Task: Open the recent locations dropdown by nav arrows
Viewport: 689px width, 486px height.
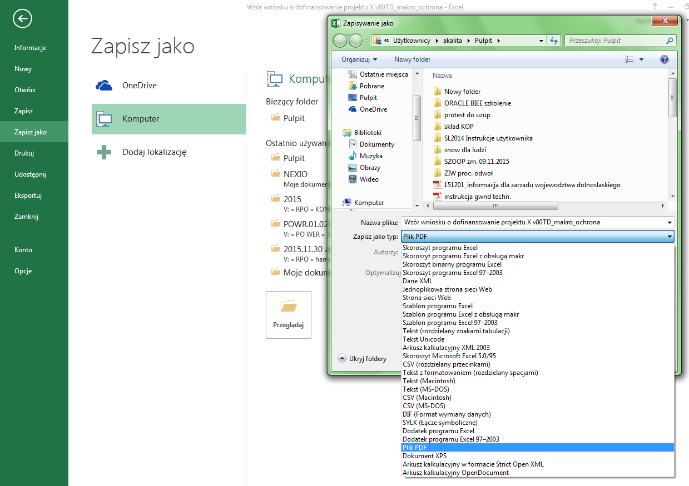Action: click(367, 41)
